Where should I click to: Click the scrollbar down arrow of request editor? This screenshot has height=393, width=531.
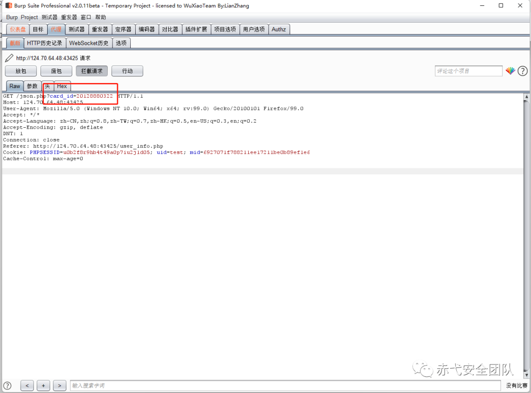click(527, 375)
